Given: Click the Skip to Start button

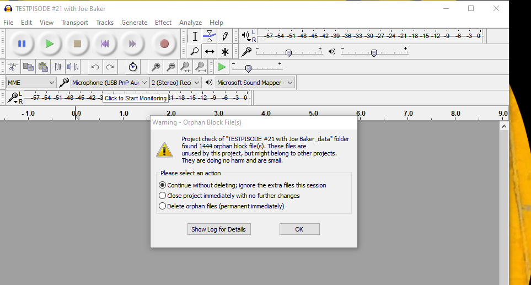Looking at the screenshot, I should [105, 44].
